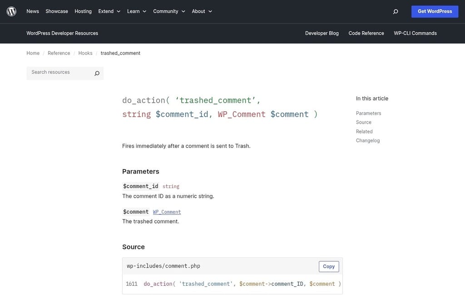Visit the Hosting link in the navbar
The image size is (465, 299).
point(83,11)
